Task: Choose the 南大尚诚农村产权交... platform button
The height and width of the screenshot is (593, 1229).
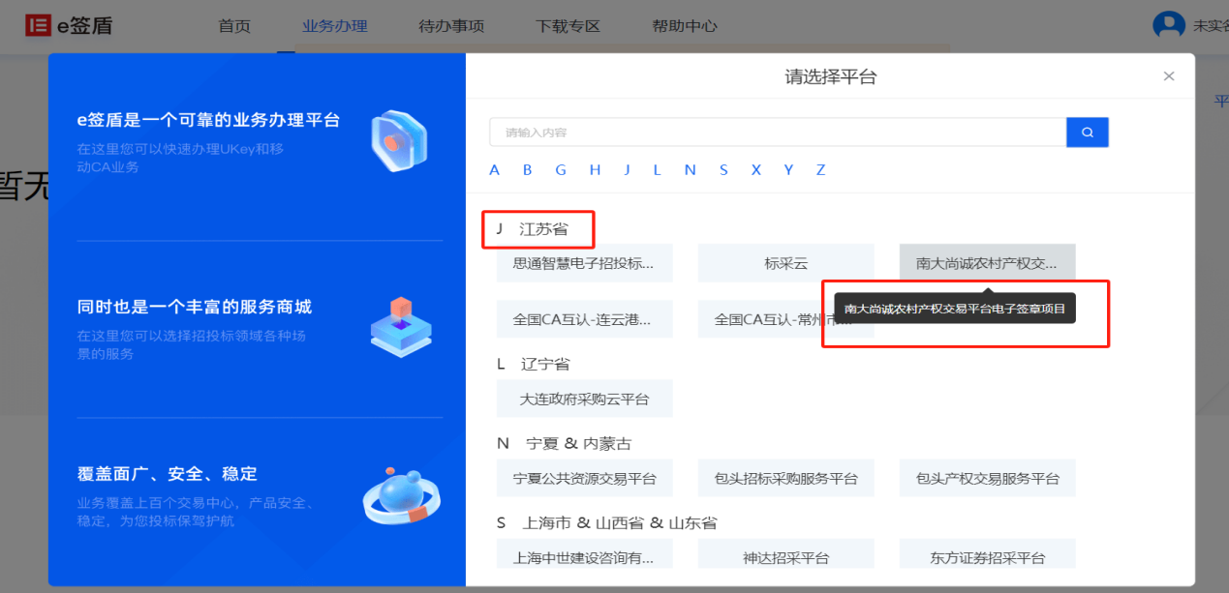Action: (x=987, y=262)
